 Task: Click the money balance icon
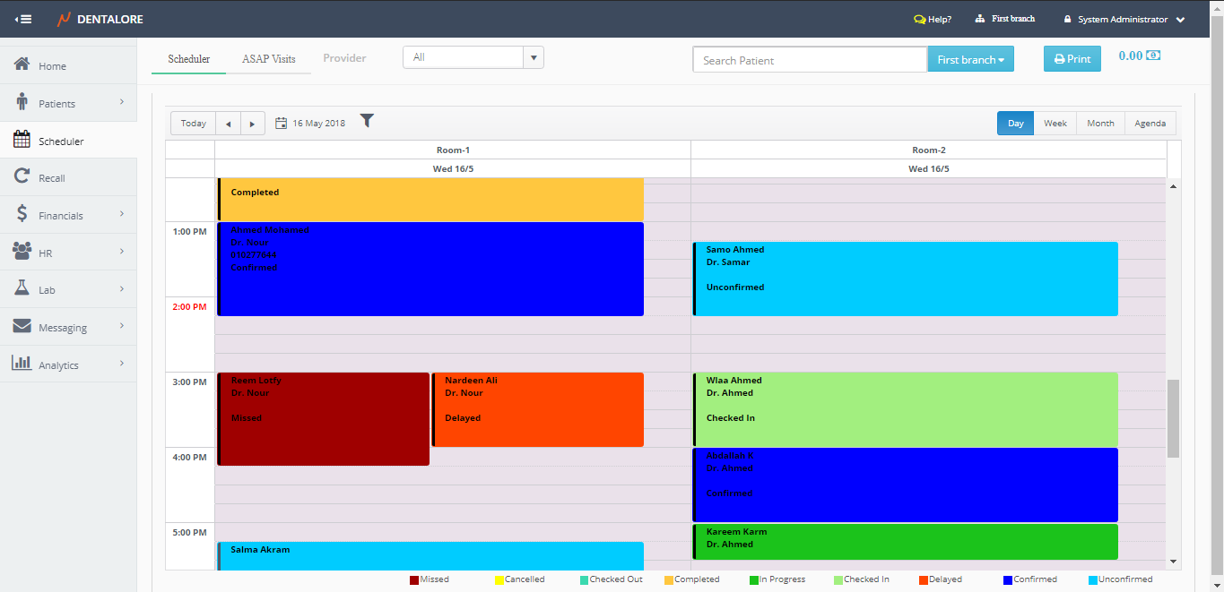[x=1153, y=56]
